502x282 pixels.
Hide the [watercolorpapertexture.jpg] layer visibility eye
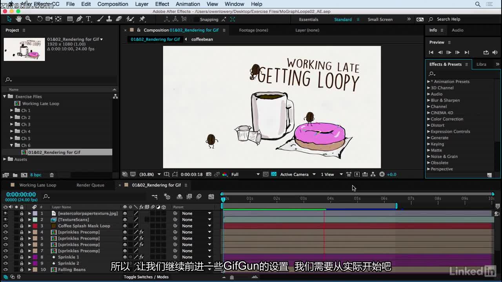click(5, 213)
